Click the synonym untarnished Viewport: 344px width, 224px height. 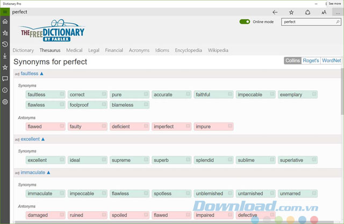click(256, 194)
